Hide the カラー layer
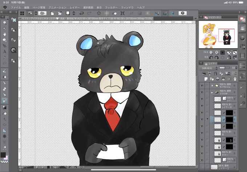 pyautogui.click(x=202, y=154)
